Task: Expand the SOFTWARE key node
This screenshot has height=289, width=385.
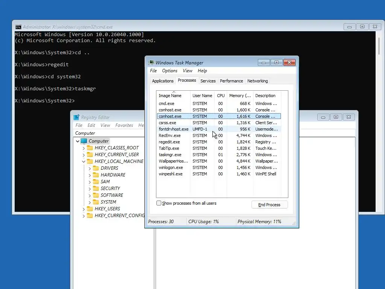Action: coord(89,195)
